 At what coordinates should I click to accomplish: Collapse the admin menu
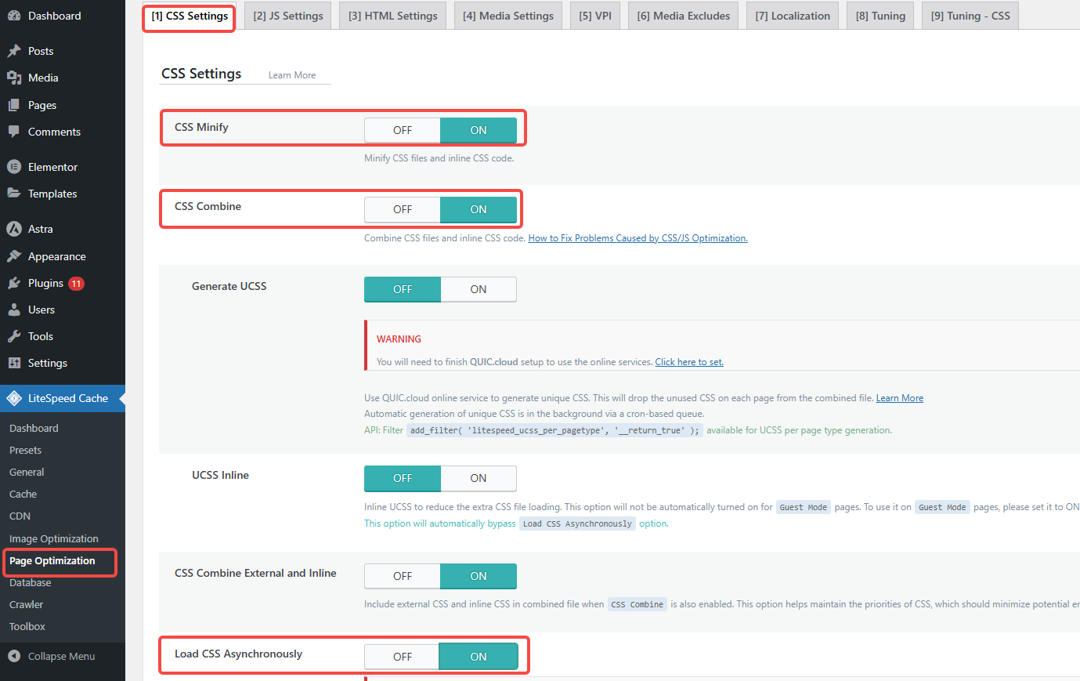coord(55,656)
